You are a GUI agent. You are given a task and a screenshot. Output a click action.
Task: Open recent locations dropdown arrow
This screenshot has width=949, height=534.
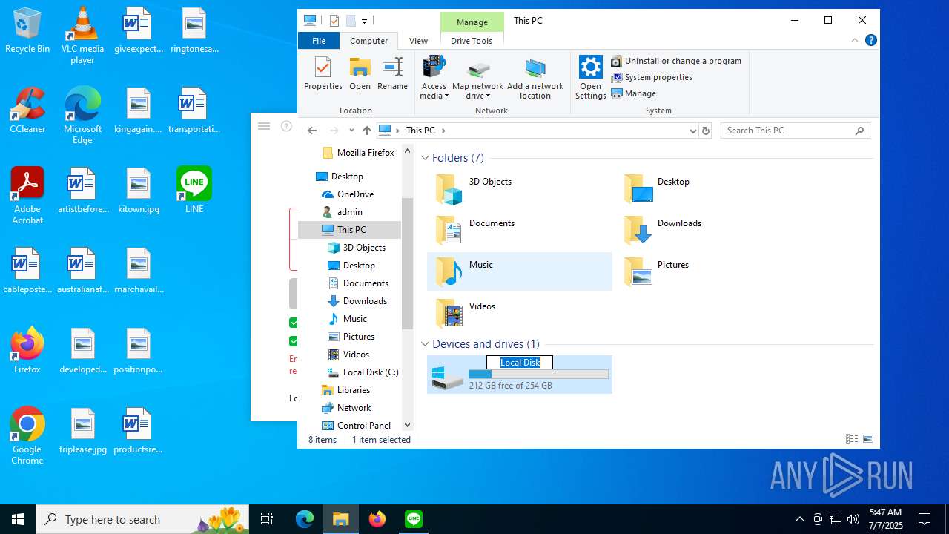coord(351,131)
